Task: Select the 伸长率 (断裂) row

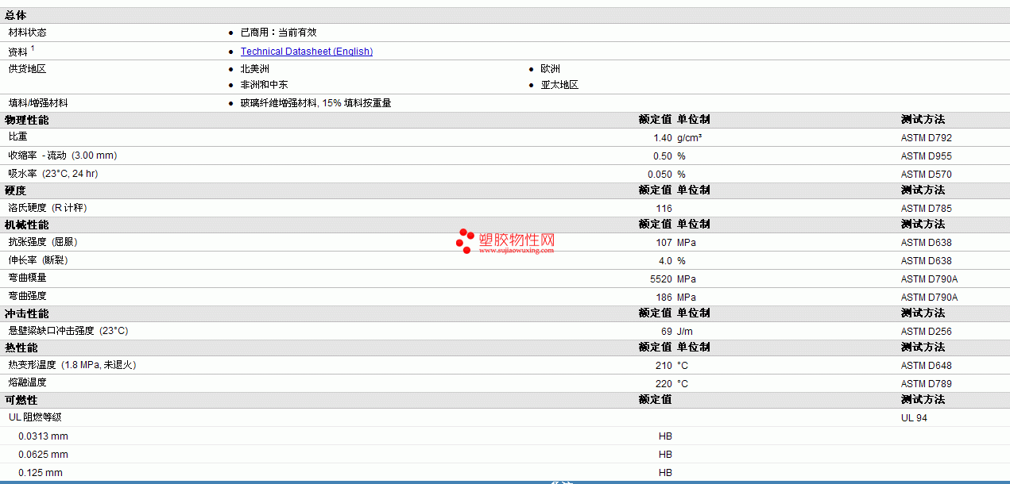Action: [505, 260]
